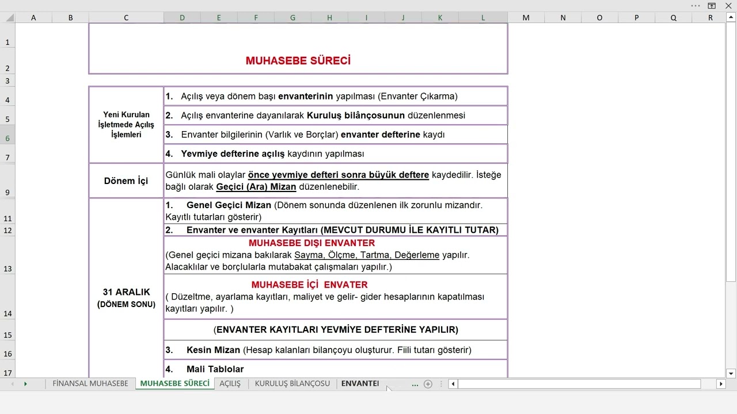Screen dimensions: 737x414
Task: Click 'Günlük mali olaylar' cell
Action: click(336, 181)
